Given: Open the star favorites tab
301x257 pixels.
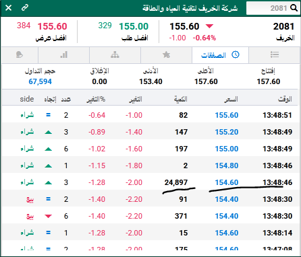Looking at the screenshot, I should (166, 54).
